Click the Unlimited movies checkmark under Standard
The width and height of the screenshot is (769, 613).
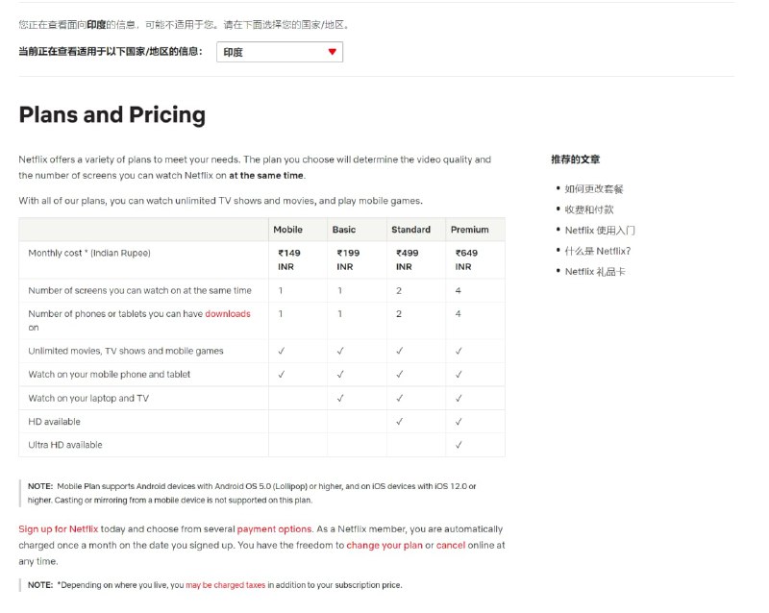[399, 351]
